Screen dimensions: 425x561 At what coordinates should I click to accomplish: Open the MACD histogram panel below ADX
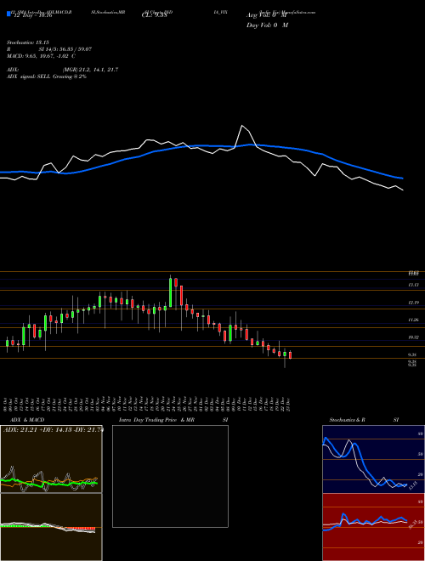(x=51, y=527)
